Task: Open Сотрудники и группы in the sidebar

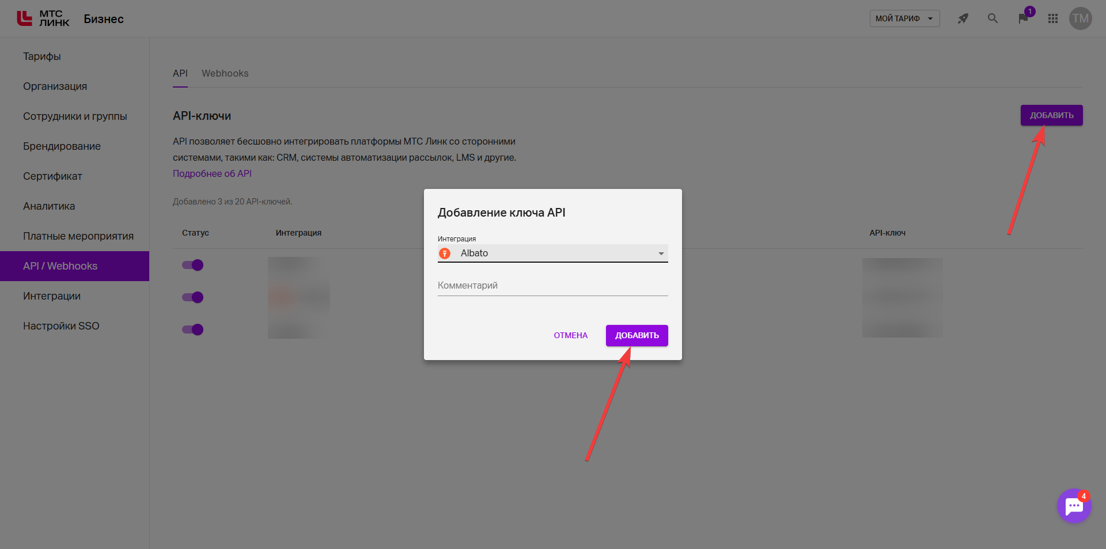Action: [x=74, y=116]
